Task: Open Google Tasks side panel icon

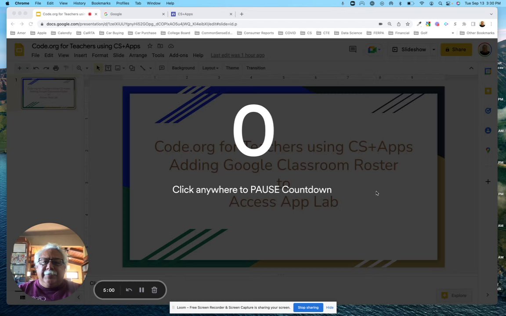Action: coord(488,111)
